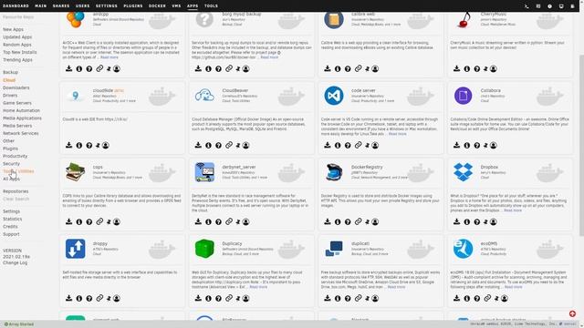The width and height of the screenshot is (584, 328).
Task: Open the ecoDMS repository profile icon
Action: 505,298
